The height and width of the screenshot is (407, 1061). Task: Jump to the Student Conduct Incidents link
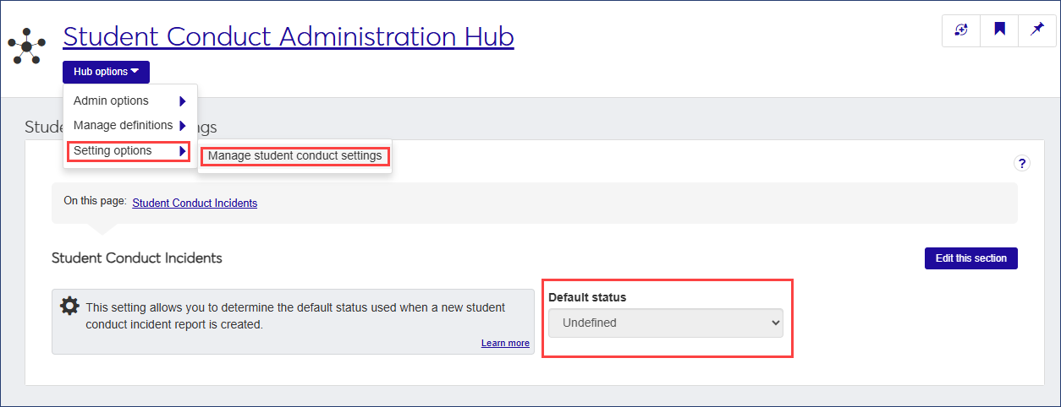click(195, 203)
